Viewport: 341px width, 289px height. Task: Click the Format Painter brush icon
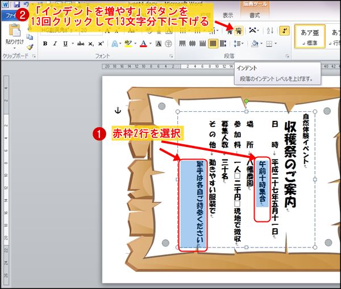[29, 48]
